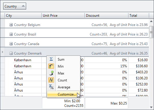The height and width of the screenshot is (110, 154).
Task: Choose the Average menu entry
Action: 64,87
